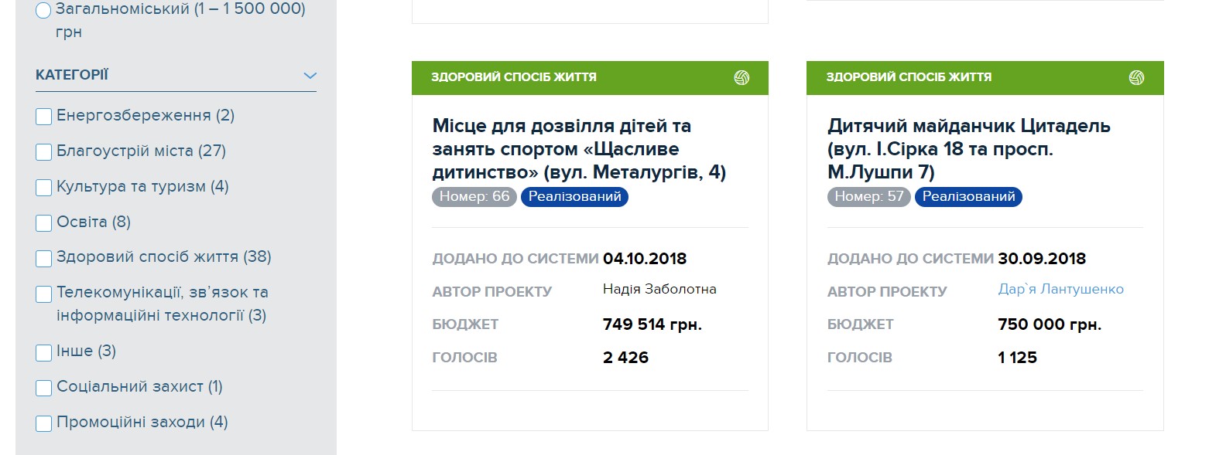1209x455 pixels.
Task: Check Здоровий спосіб життя filter box
Action: 44,257
